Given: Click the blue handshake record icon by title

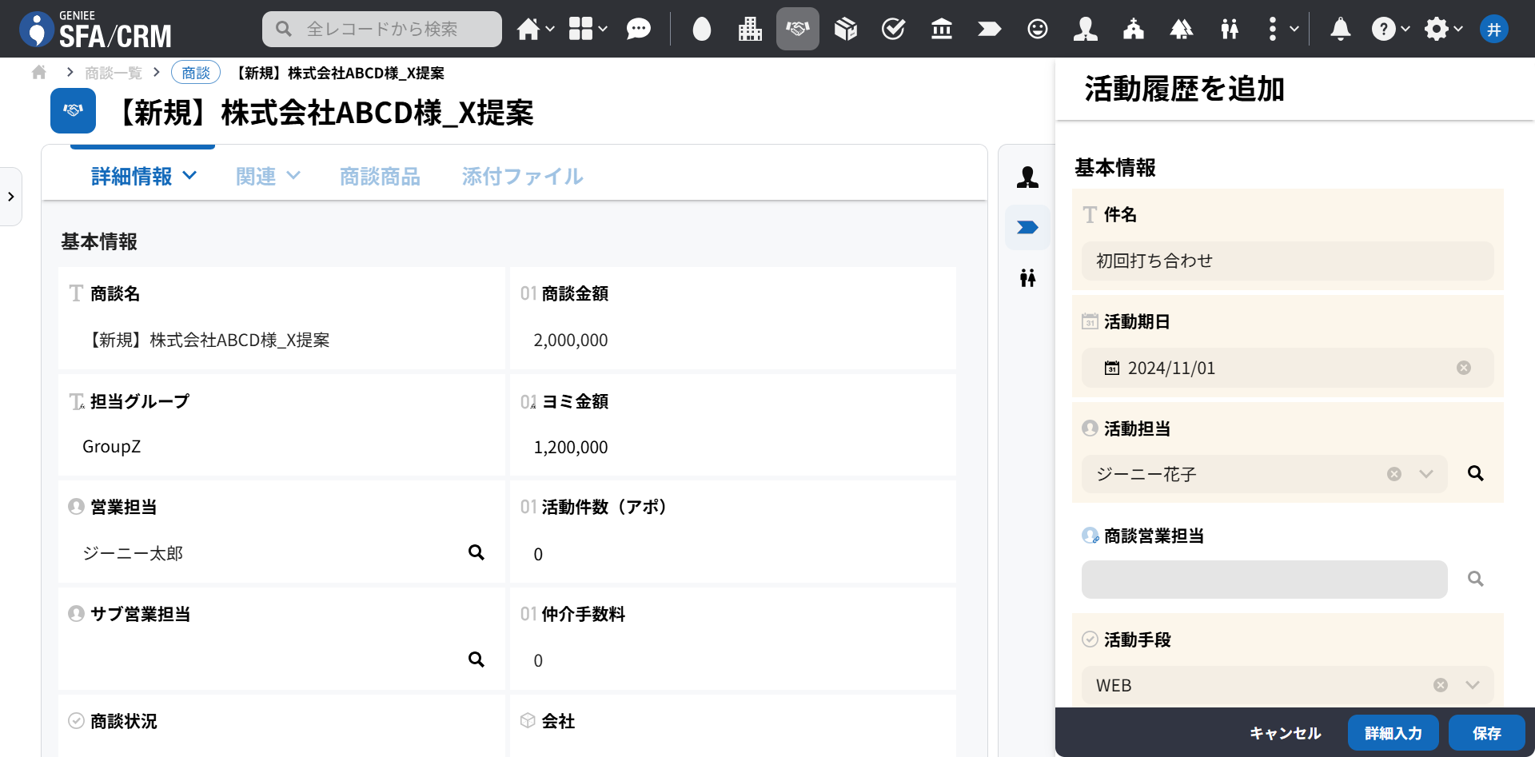Looking at the screenshot, I should pyautogui.click(x=73, y=110).
